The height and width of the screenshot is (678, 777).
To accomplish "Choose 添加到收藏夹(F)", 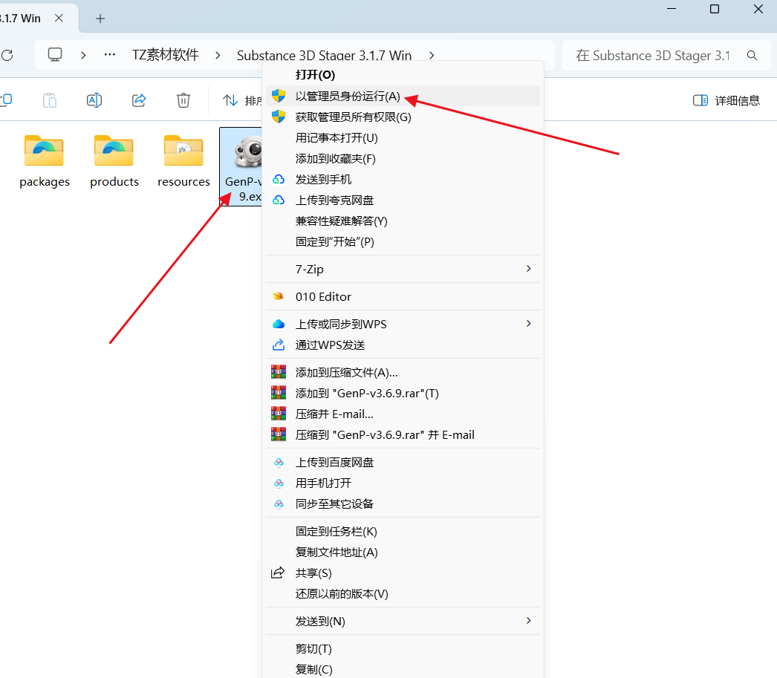I will click(x=403, y=158).
